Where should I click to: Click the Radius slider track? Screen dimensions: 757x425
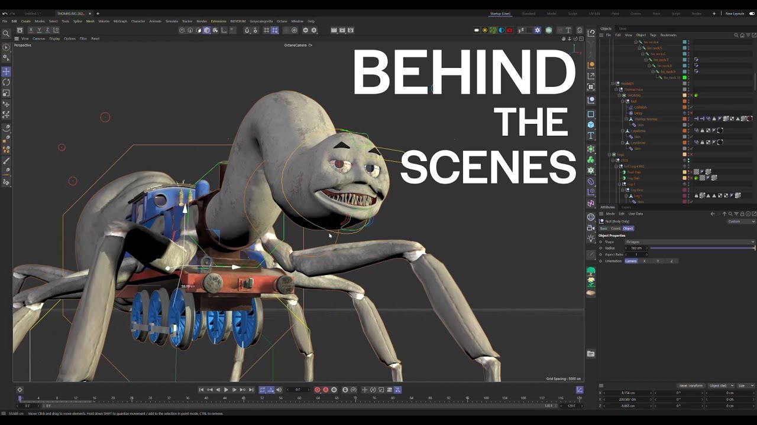[x=703, y=248]
